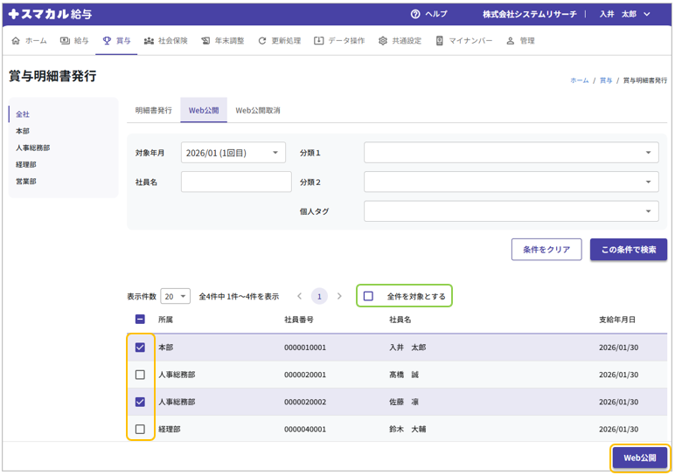
Task: Expand the 分類1 dropdown
Action: (x=511, y=153)
